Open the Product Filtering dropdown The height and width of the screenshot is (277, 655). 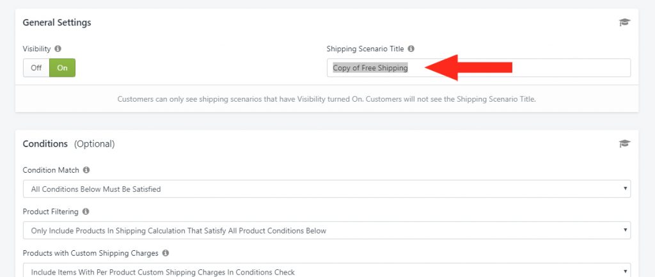click(327, 230)
